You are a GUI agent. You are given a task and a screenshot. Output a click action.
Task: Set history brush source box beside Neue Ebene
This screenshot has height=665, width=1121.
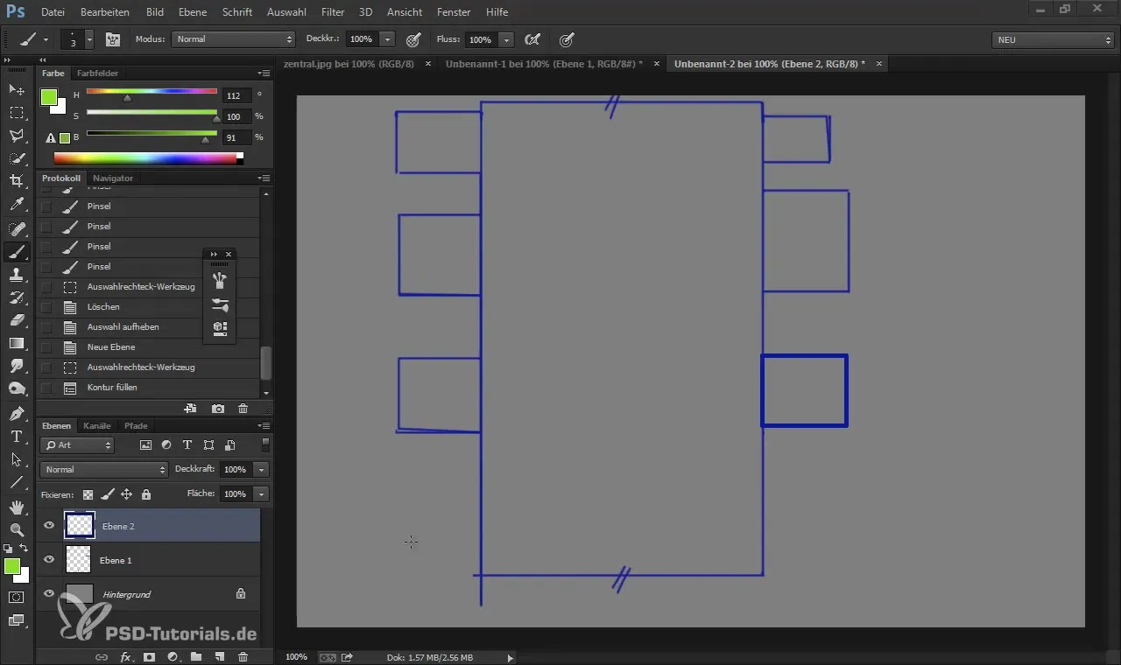tap(46, 347)
